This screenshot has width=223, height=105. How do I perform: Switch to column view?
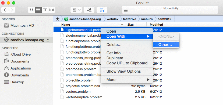tap(45, 10)
